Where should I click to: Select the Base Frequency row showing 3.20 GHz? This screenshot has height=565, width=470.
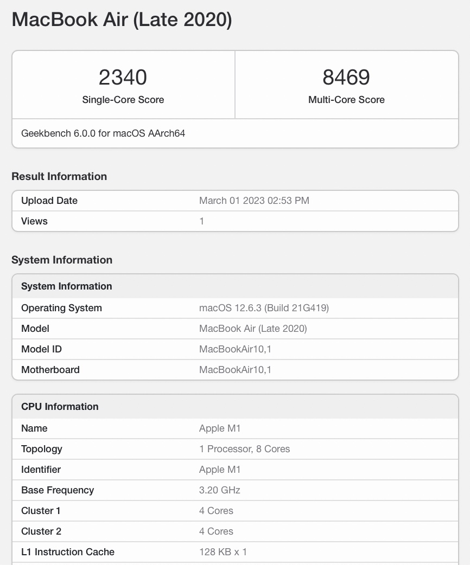coord(234,490)
